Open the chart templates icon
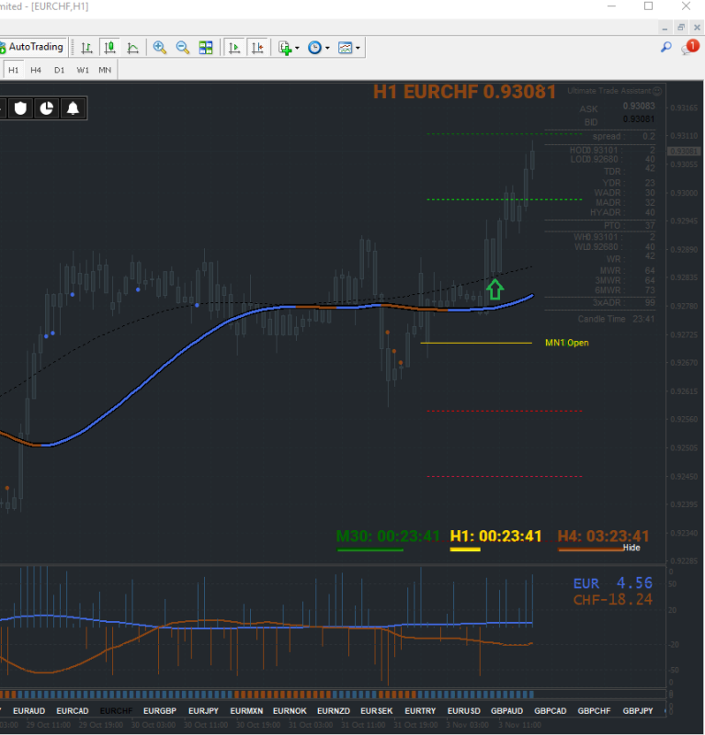Viewport: 705px width, 735px height. point(346,48)
